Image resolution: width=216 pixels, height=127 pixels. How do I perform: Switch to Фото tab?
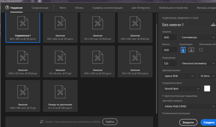pyautogui.click(x=63, y=8)
